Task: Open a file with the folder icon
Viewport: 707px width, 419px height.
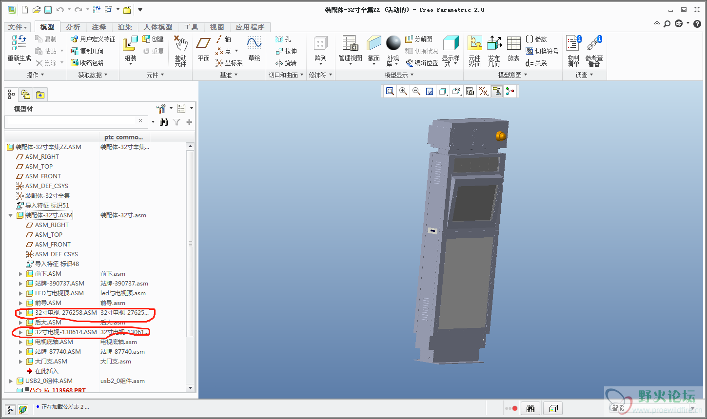Action: click(36, 10)
